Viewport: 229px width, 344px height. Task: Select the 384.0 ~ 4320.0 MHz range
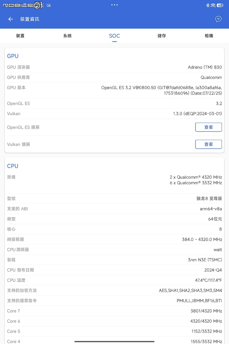[x=202, y=239]
